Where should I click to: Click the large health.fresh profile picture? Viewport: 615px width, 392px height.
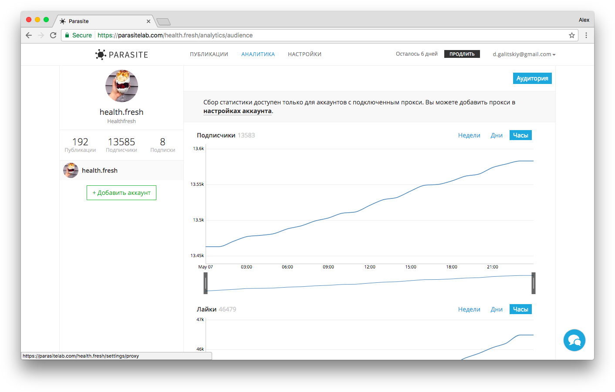click(122, 86)
